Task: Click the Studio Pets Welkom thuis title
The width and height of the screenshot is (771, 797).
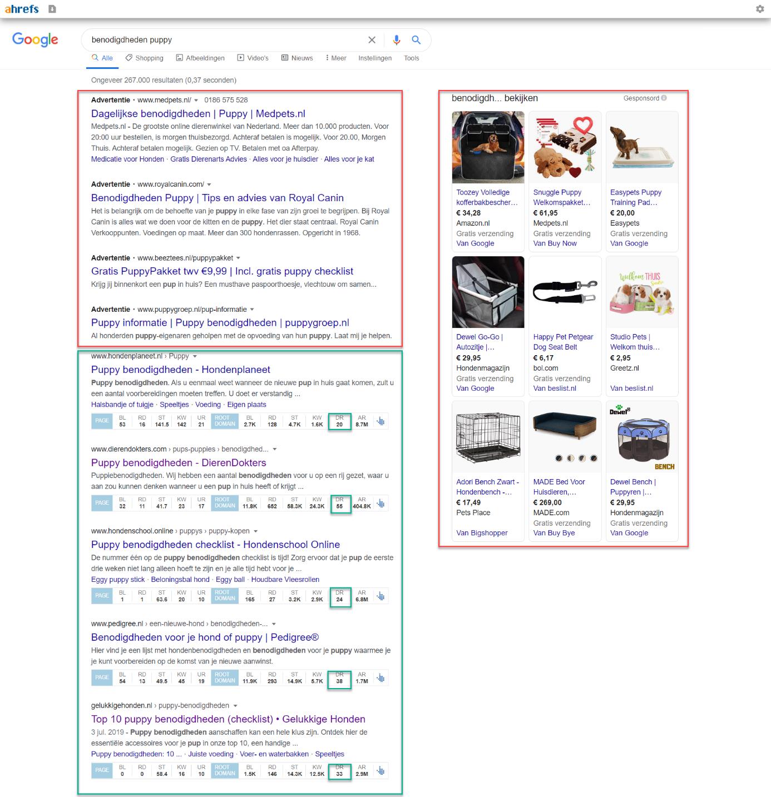Action: point(635,342)
